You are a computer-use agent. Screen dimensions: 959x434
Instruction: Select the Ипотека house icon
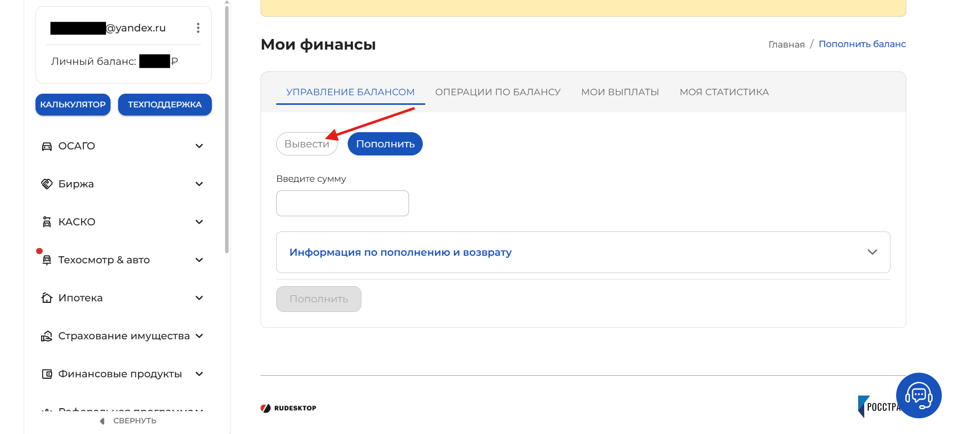coord(47,297)
